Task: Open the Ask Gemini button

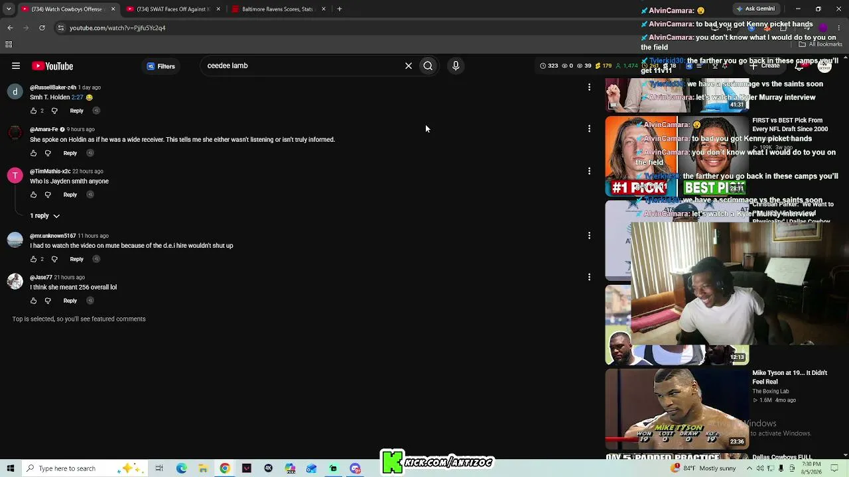Action: pyautogui.click(x=755, y=9)
